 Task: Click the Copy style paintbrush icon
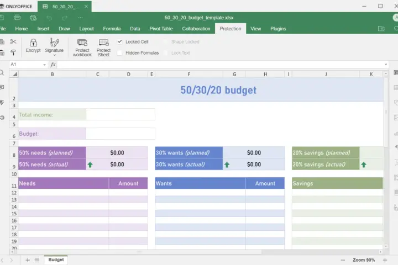pos(13,52)
